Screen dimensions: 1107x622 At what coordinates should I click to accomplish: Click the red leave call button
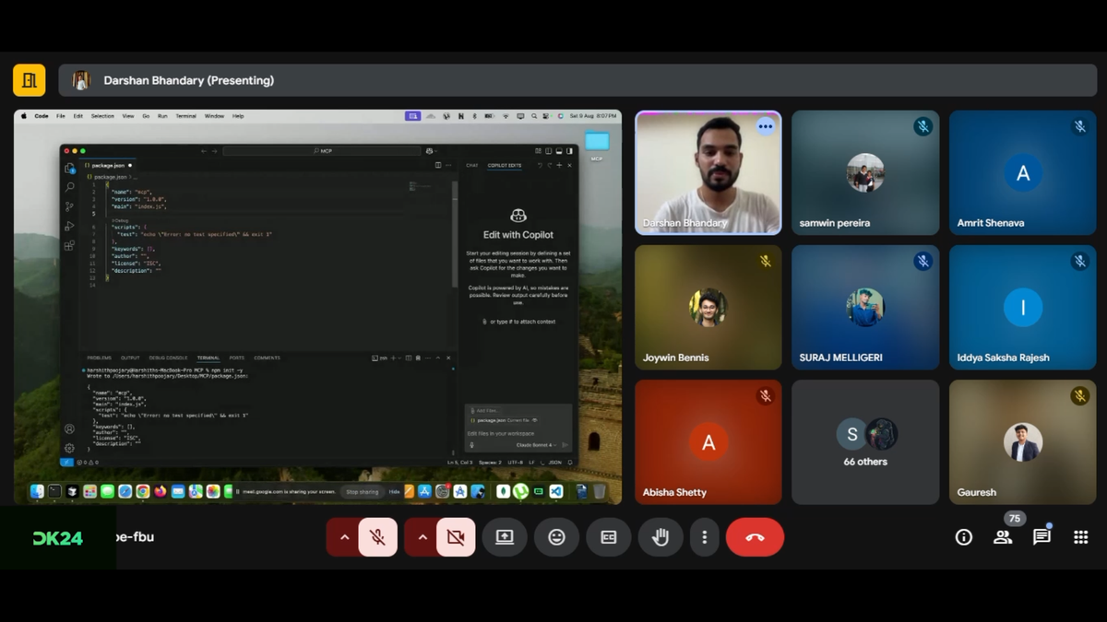(x=755, y=537)
